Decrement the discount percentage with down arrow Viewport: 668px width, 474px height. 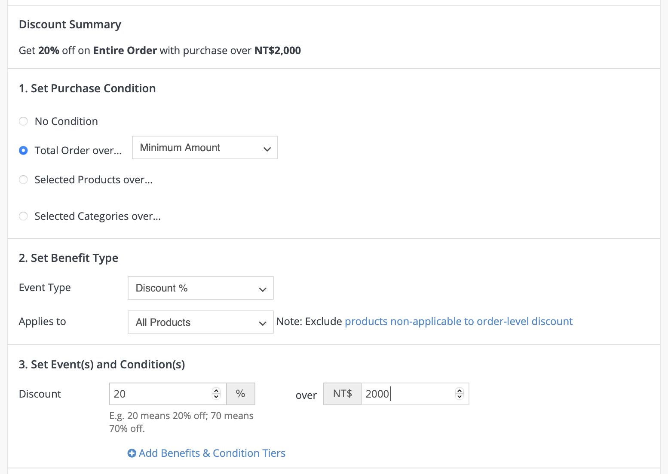[x=216, y=397]
